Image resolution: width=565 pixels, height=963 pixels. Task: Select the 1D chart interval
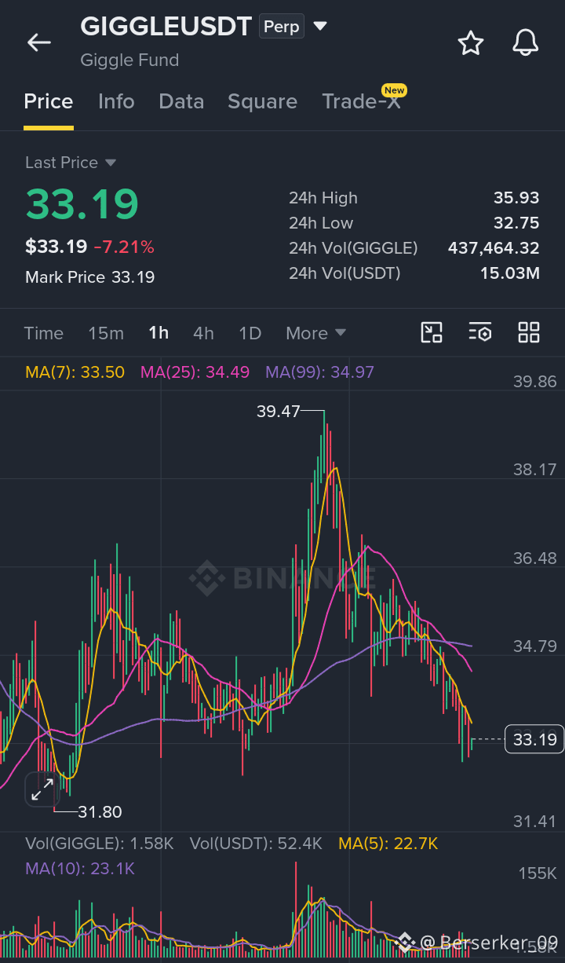pos(250,333)
